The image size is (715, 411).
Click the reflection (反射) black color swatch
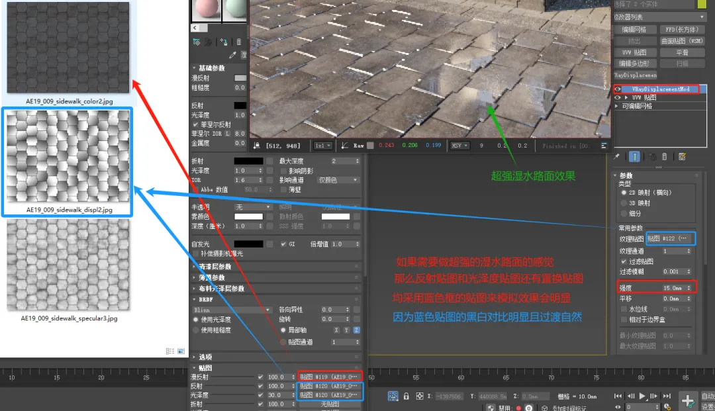pos(240,105)
